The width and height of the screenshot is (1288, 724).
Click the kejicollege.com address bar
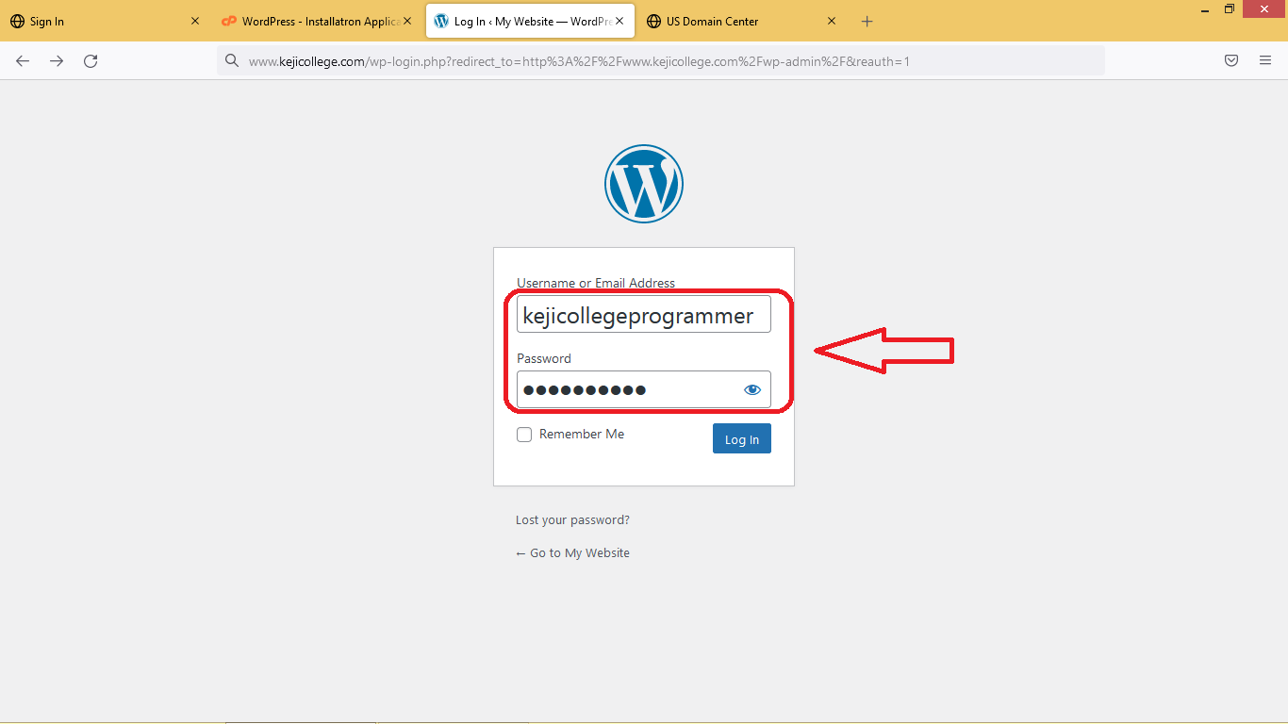coord(660,61)
